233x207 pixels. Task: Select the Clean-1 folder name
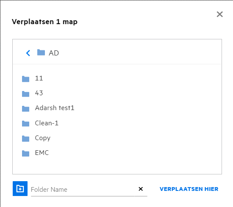47,123
